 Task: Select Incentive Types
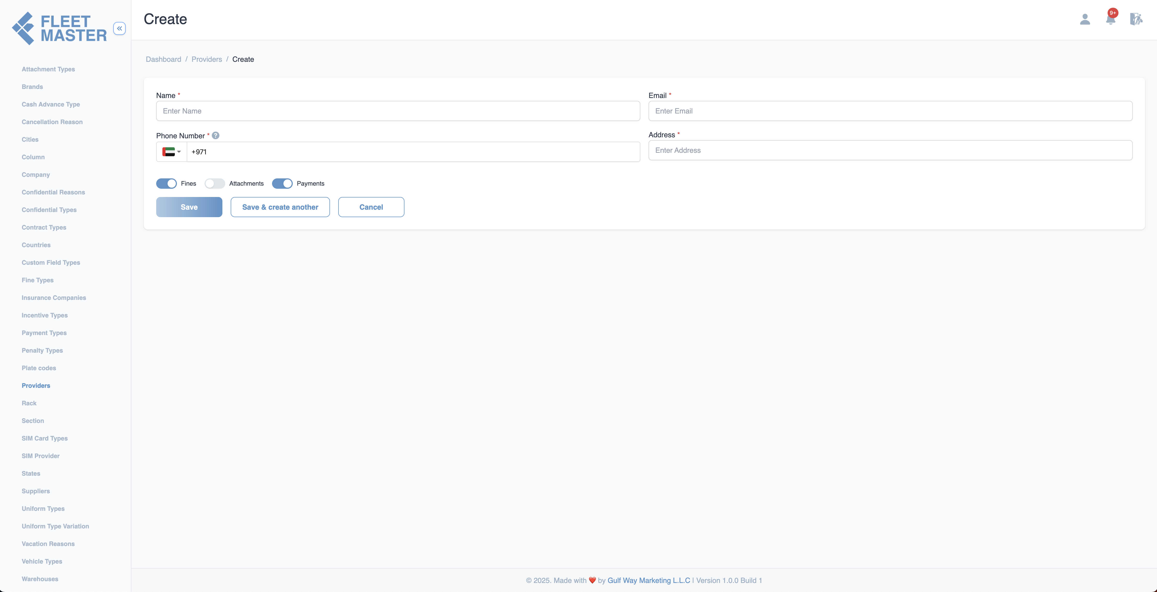pyautogui.click(x=44, y=315)
